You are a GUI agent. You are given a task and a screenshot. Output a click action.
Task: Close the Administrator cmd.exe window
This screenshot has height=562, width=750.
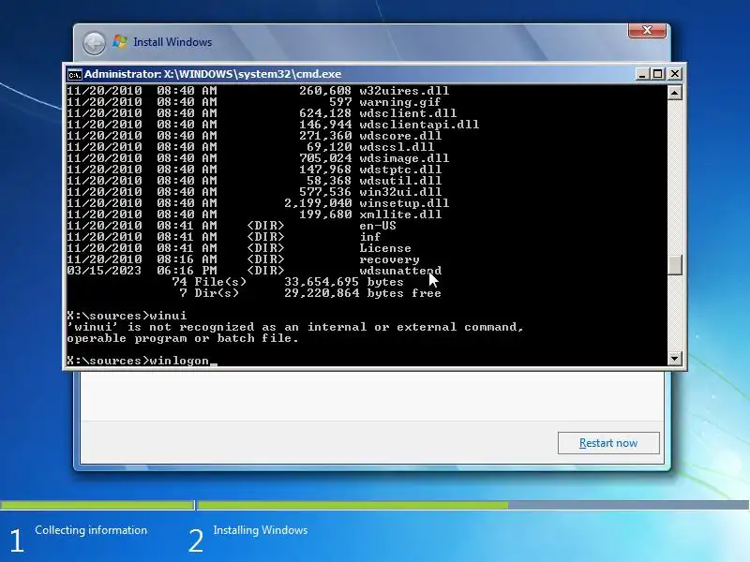coord(674,74)
